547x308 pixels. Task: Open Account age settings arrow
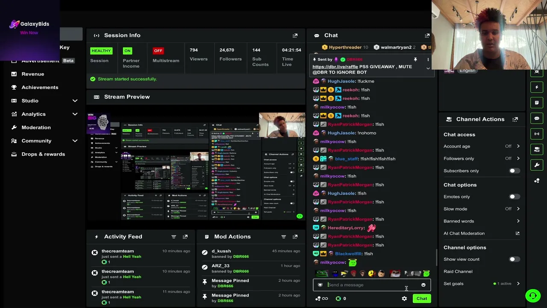coord(518,146)
